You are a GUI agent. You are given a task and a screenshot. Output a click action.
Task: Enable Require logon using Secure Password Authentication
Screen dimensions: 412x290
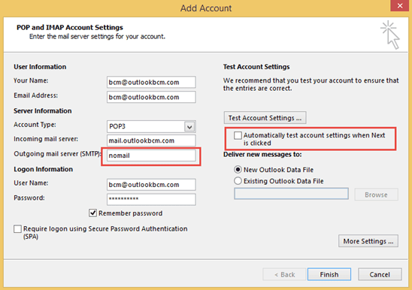[x=17, y=229]
